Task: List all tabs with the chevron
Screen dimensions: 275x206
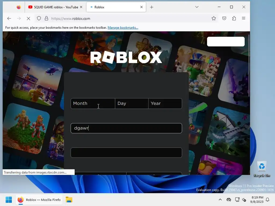Action: tap(197, 7)
